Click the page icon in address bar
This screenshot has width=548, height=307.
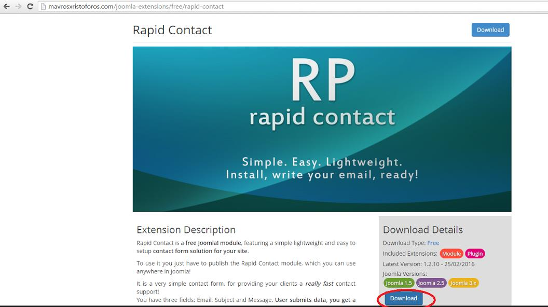pos(44,6)
